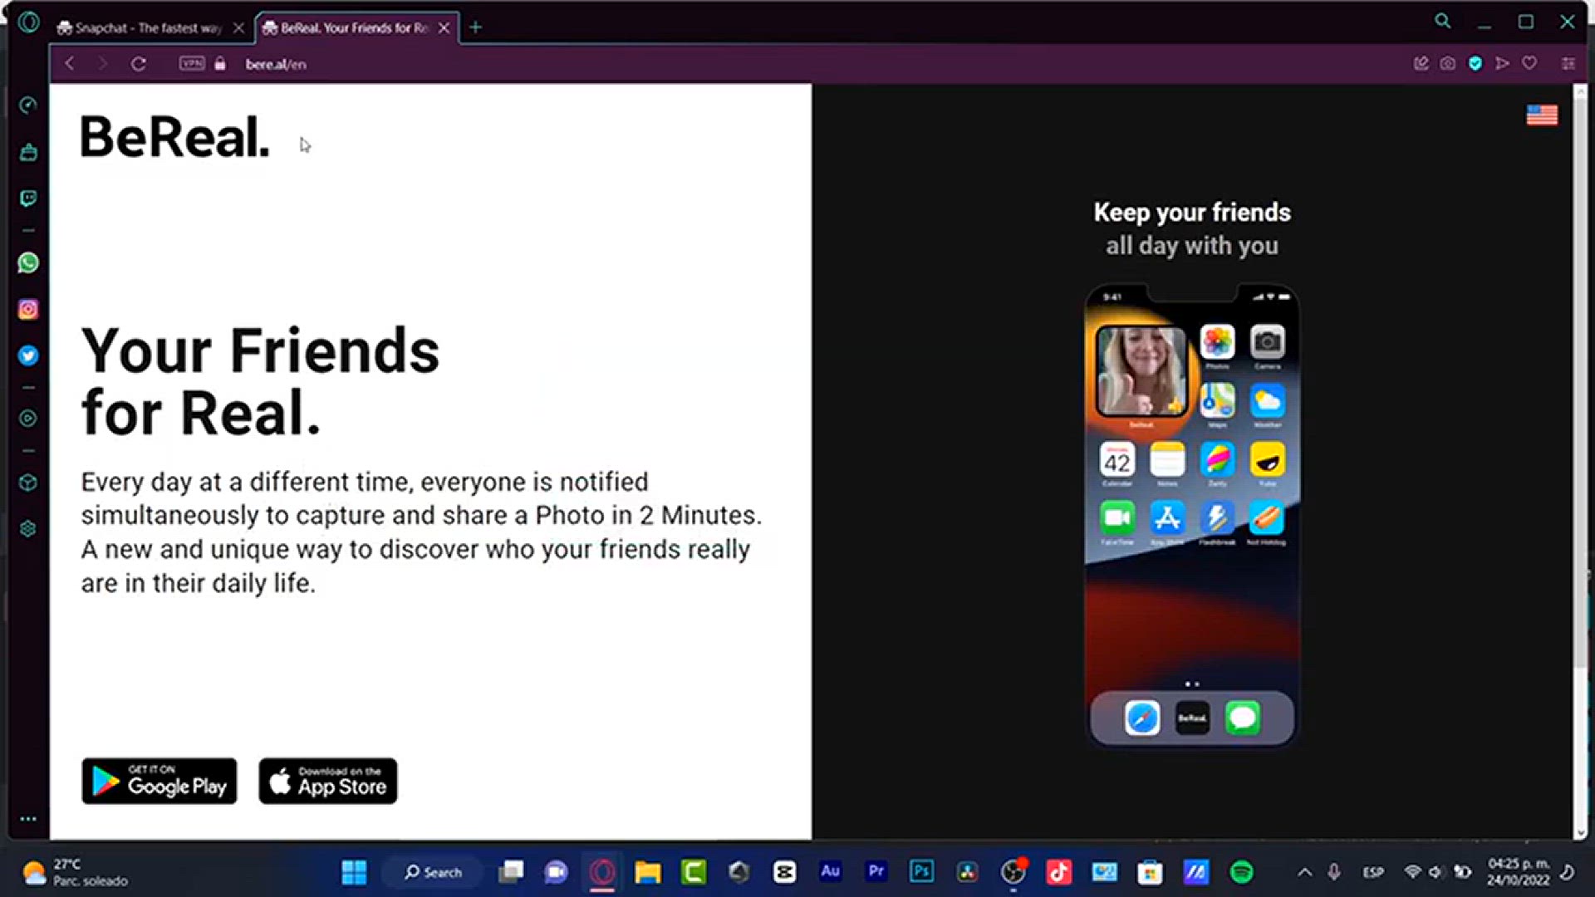The height and width of the screenshot is (897, 1595).
Task: Open Spotify from the taskbar
Action: click(1242, 872)
